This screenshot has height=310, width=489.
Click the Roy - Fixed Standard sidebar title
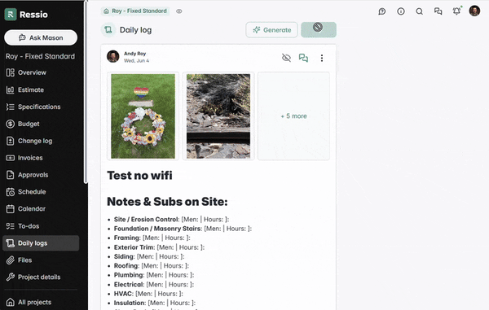click(x=40, y=56)
